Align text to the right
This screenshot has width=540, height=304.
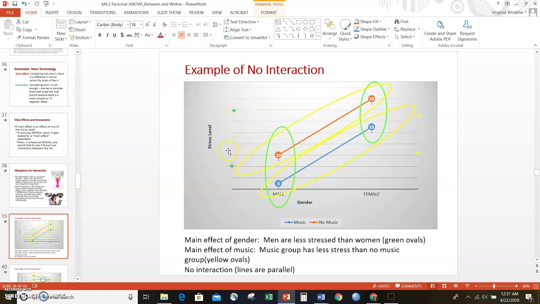pyautogui.click(x=189, y=35)
